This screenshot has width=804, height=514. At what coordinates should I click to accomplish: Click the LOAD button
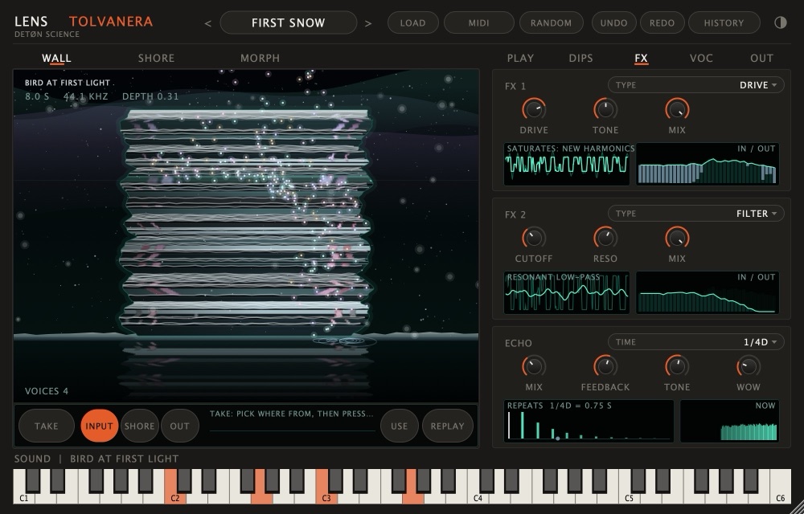point(412,23)
